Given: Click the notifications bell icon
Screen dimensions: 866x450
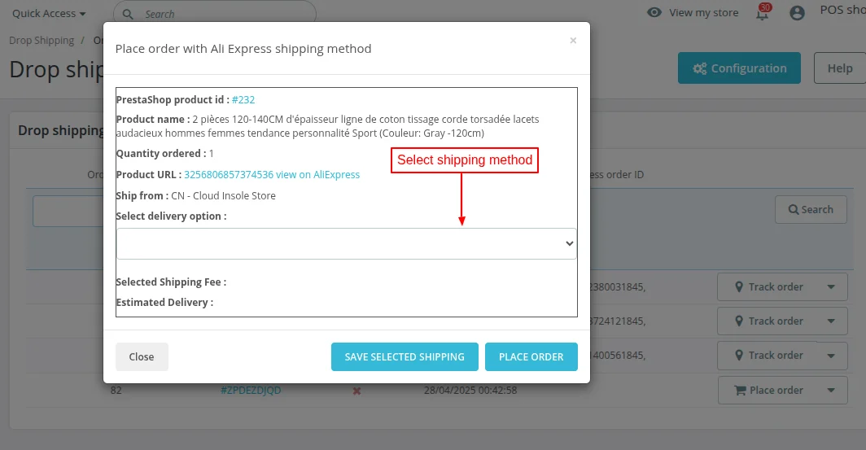Looking at the screenshot, I should (x=762, y=14).
